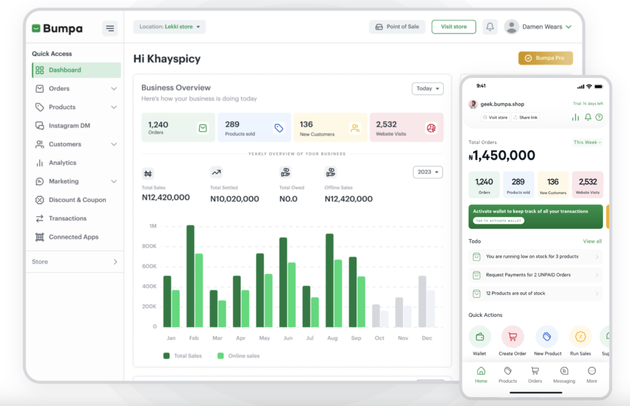Select Discount & Coupon menu item
This screenshot has height=406, width=630.
(x=77, y=200)
